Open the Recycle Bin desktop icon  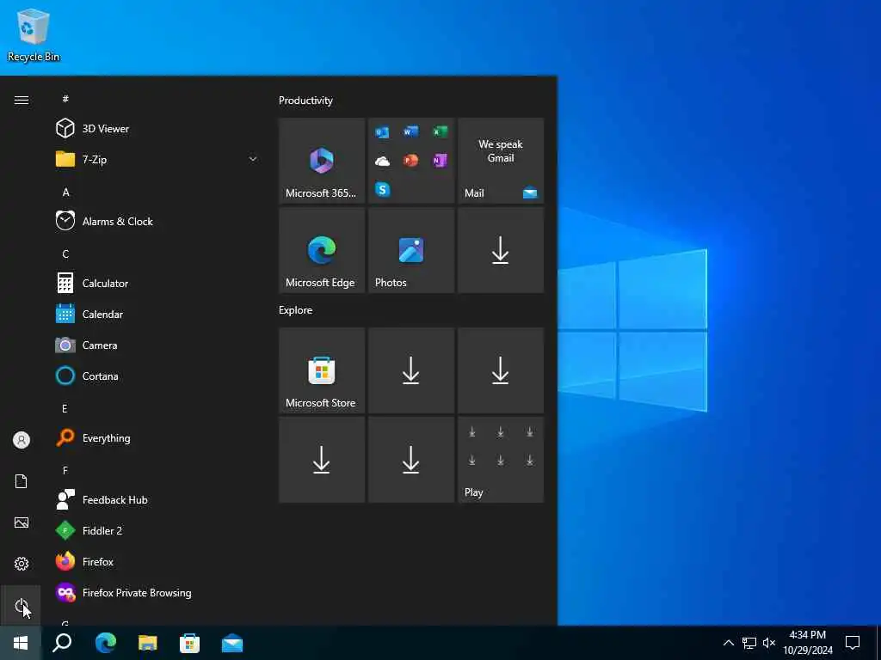34,34
